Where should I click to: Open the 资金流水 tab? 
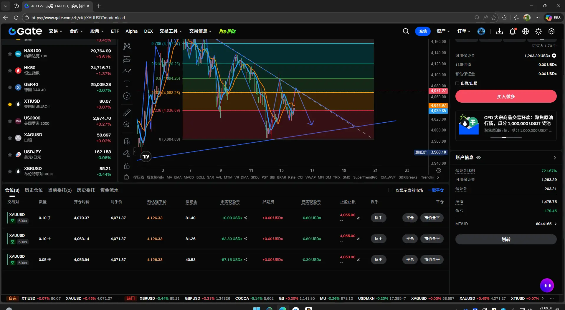click(x=109, y=190)
